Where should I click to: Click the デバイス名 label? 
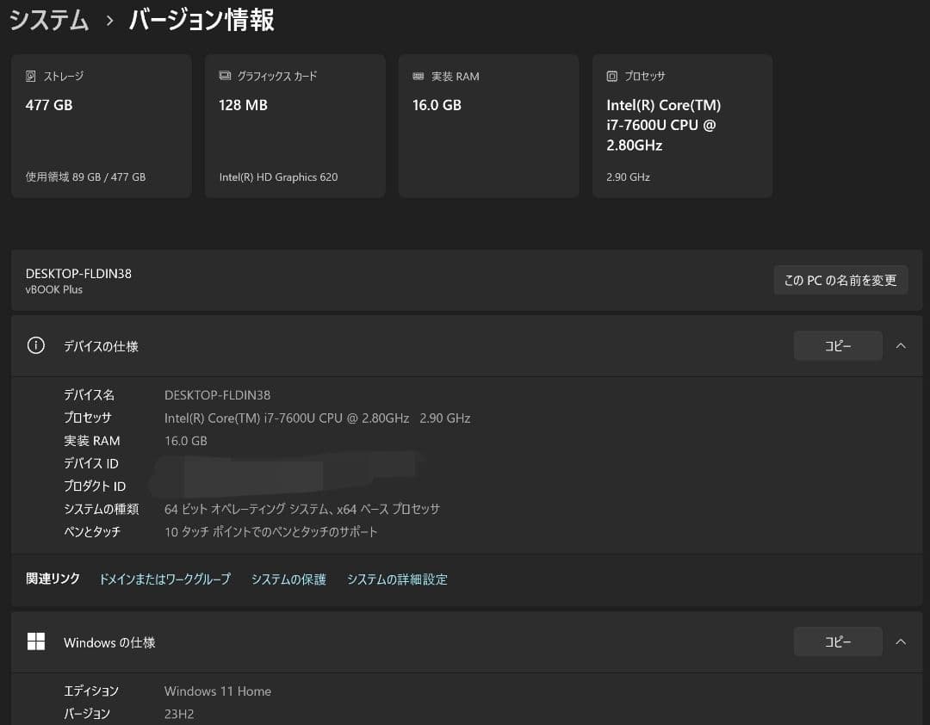[89, 395]
